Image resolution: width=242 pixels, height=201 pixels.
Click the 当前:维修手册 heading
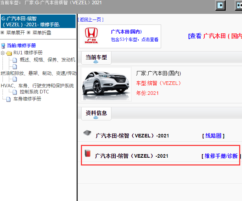coord(21,45)
